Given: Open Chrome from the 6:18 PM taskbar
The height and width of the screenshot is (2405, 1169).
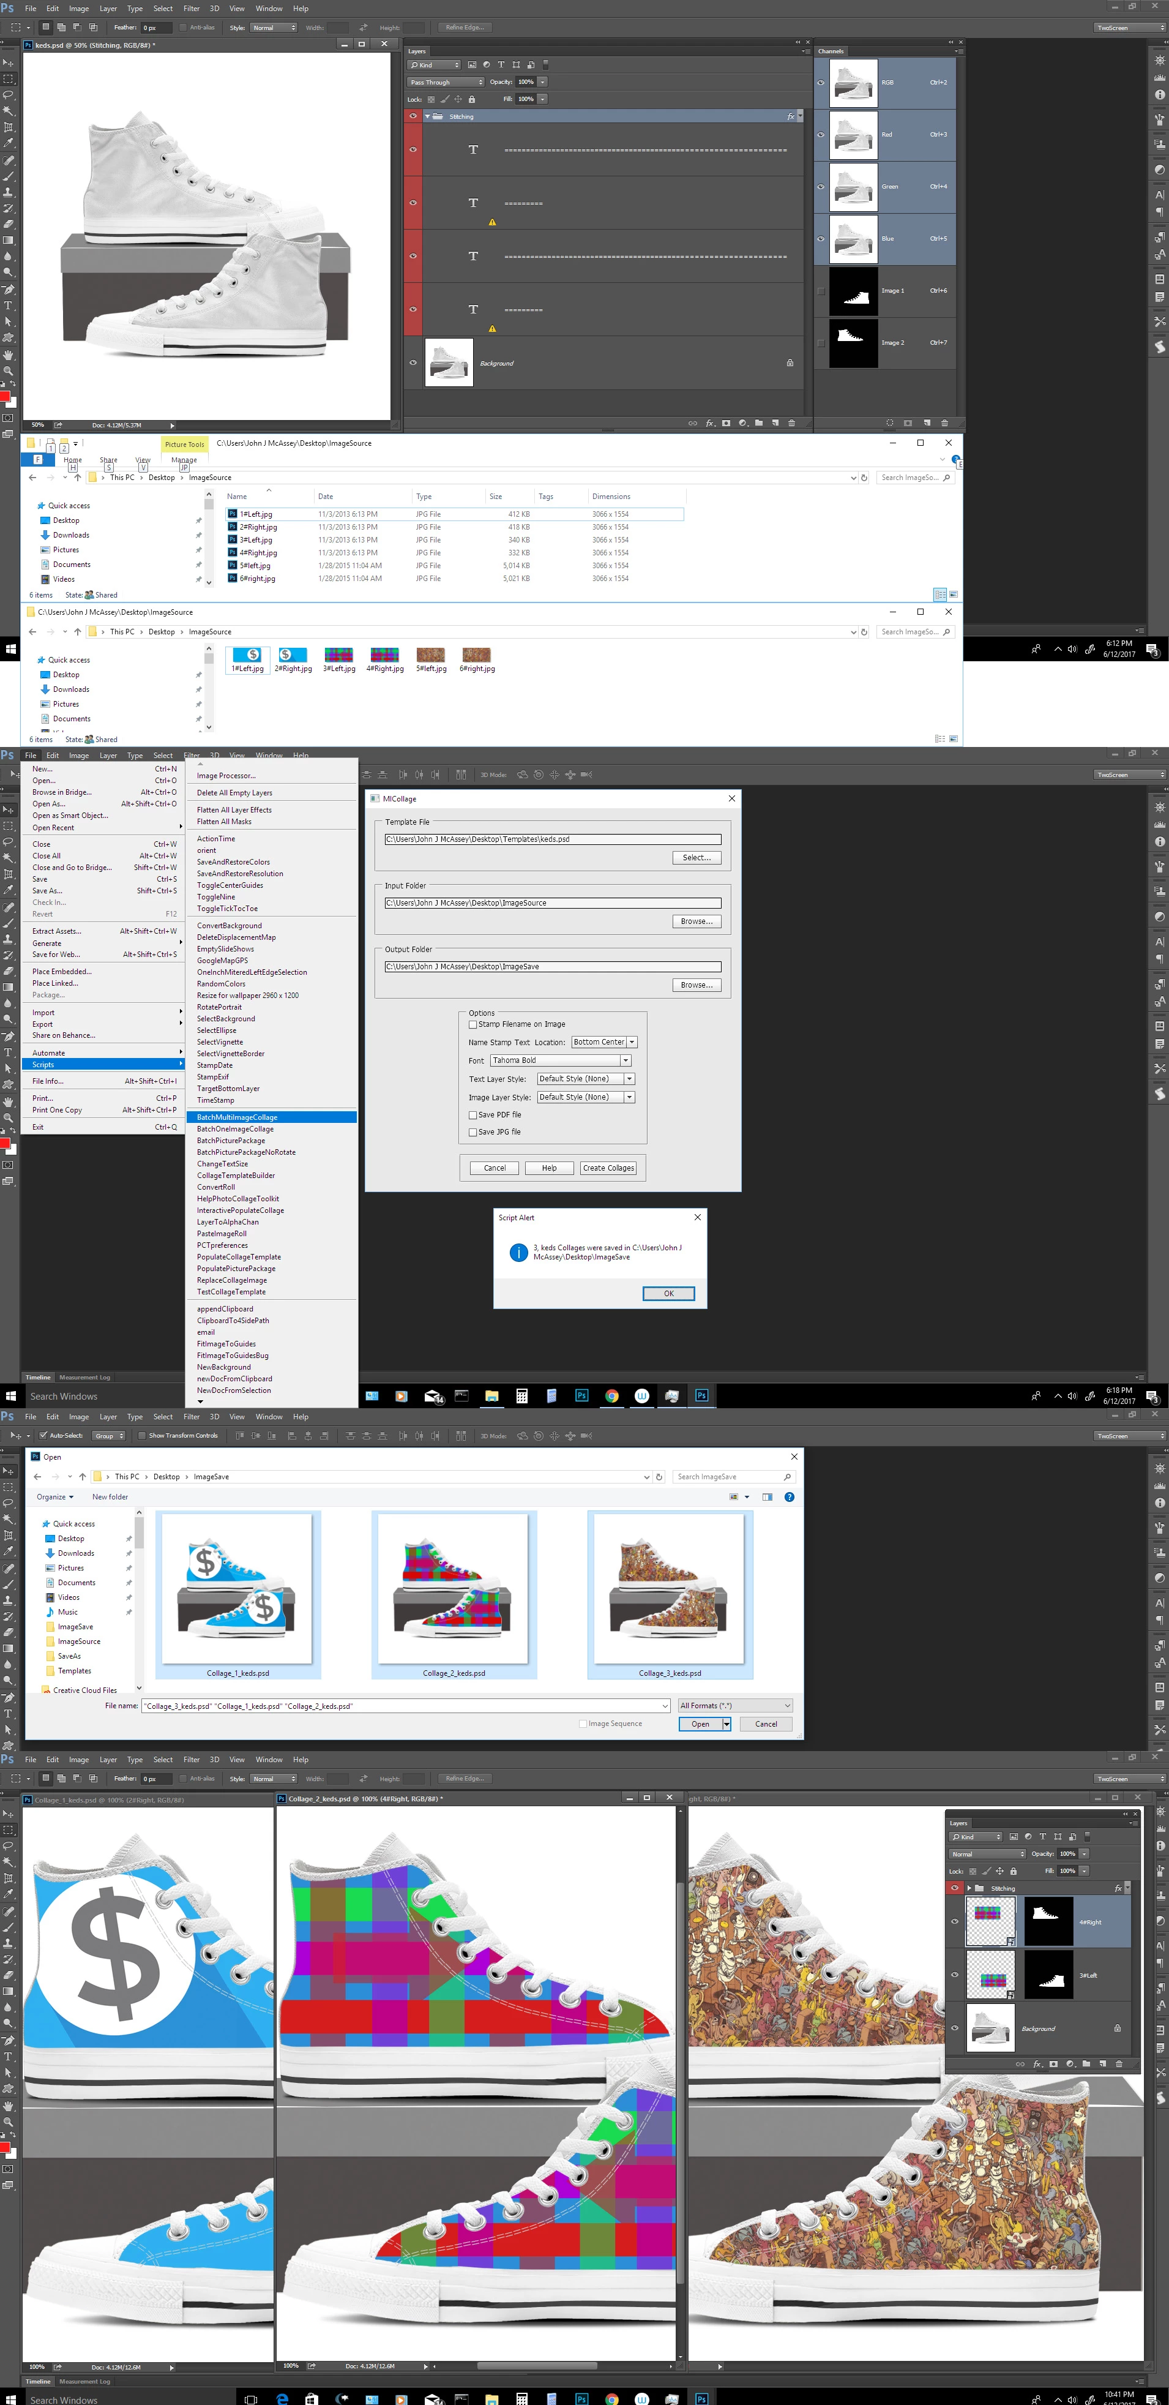Looking at the screenshot, I should (x=612, y=1396).
